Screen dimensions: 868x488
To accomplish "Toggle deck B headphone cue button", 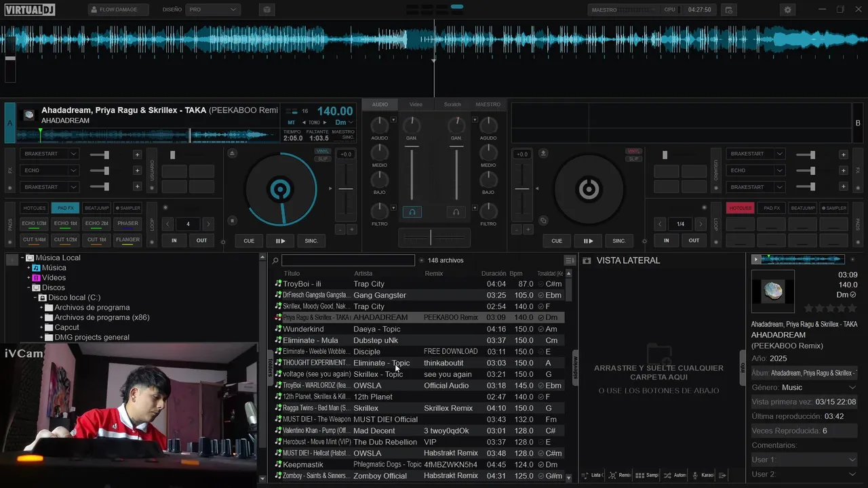I will (456, 211).
